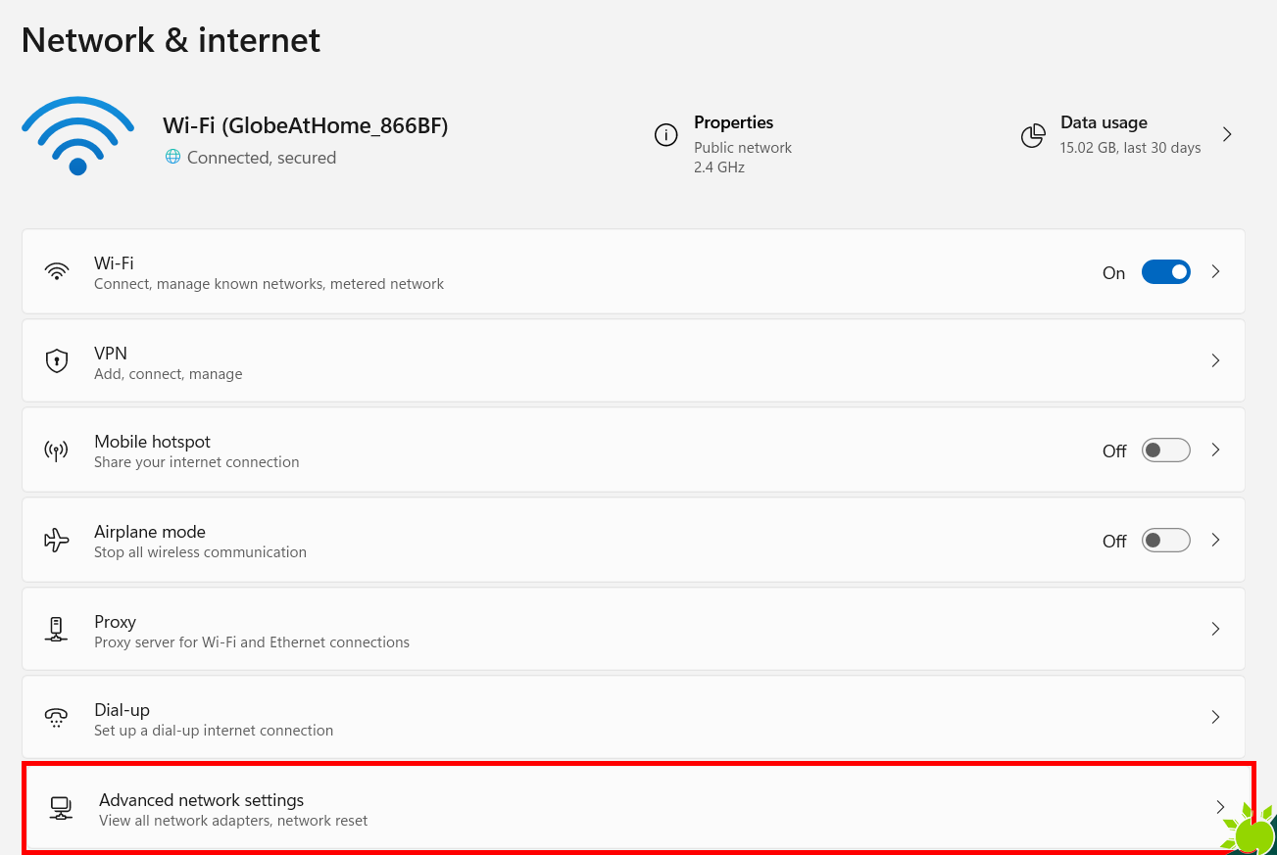Click the Mobile hotspot title text
Screen dimensions: 1277x855
coord(152,442)
